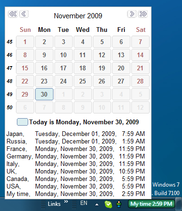Select Thursday November 19

coord(102,68)
